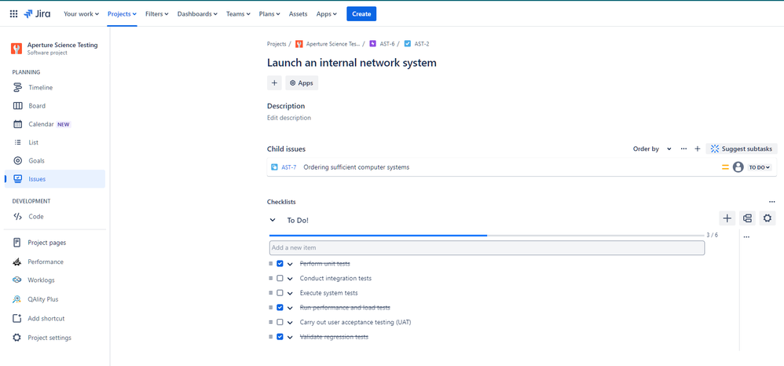Click the drag handle of Perform unit tests
Screen dimensions: 784x366
(x=270, y=263)
